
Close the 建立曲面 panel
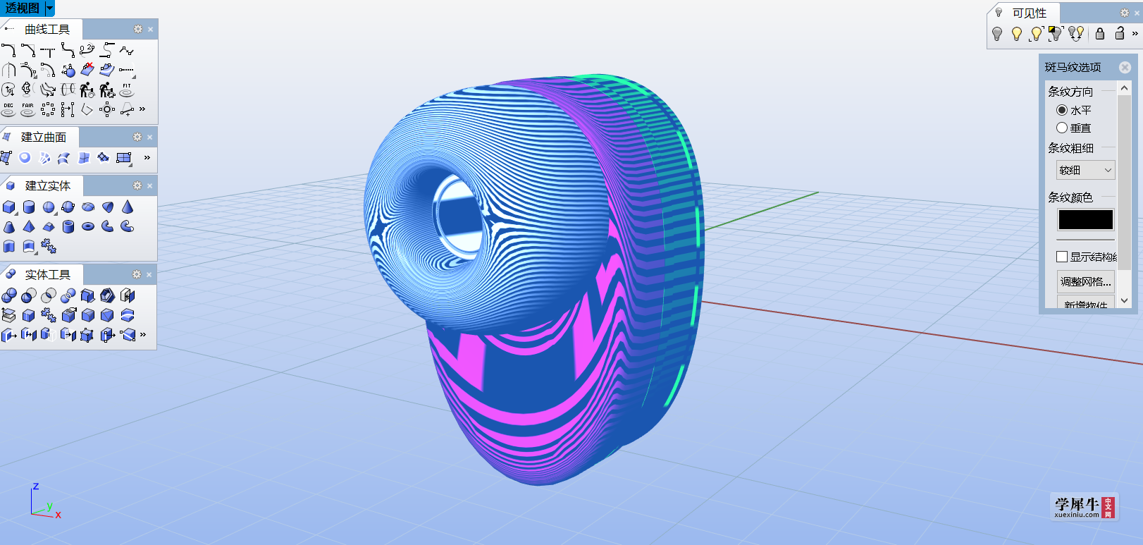click(x=149, y=137)
